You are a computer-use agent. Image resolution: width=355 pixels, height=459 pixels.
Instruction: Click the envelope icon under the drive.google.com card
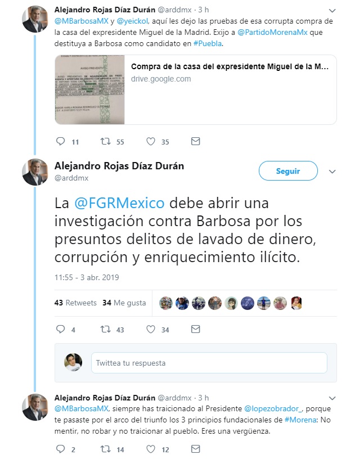[195, 141]
